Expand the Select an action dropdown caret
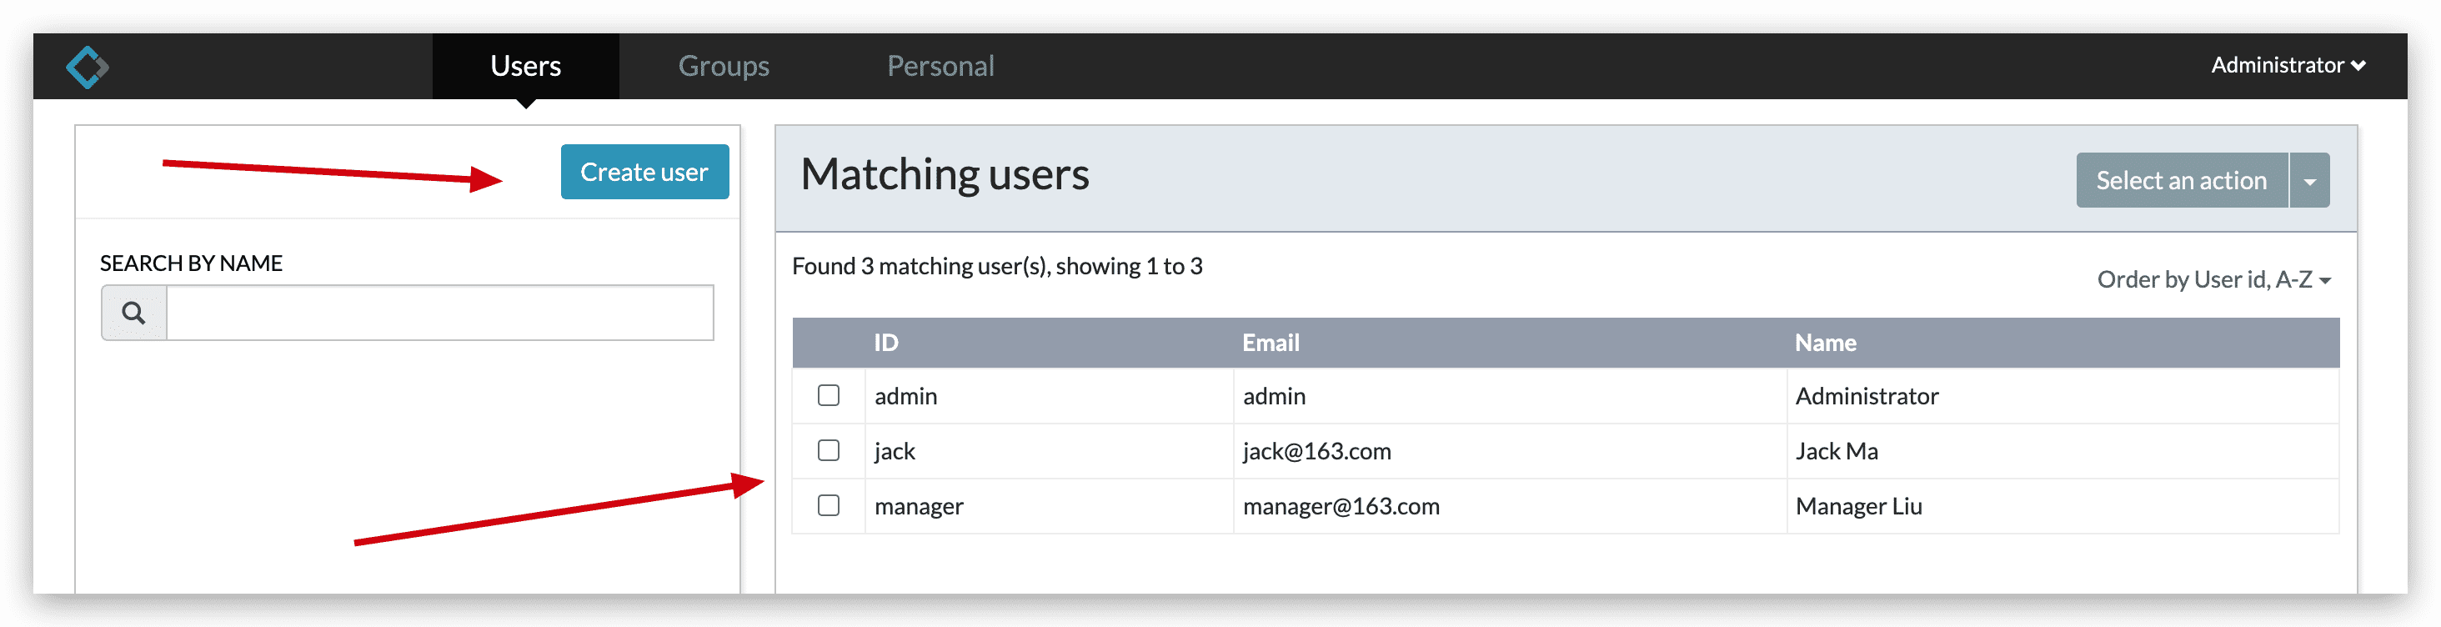Viewport: 2441px width, 627px height. (2309, 180)
